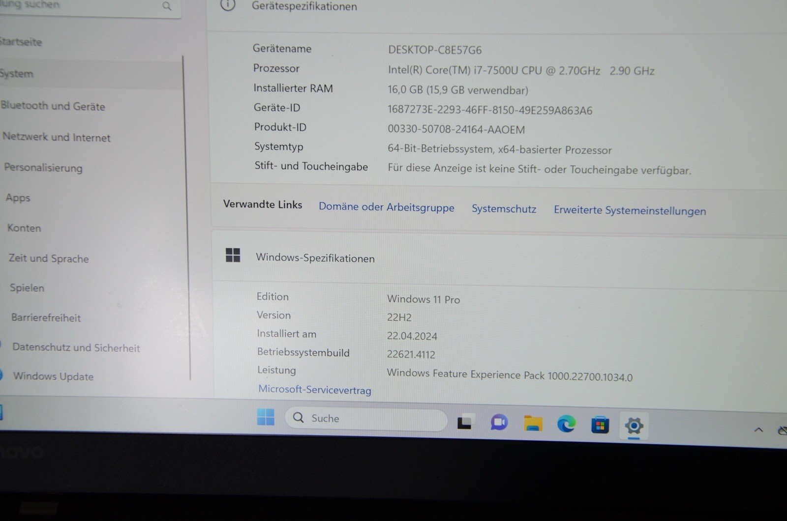Launch the Chat app from taskbar
The image size is (787, 521).
[x=499, y=422]
